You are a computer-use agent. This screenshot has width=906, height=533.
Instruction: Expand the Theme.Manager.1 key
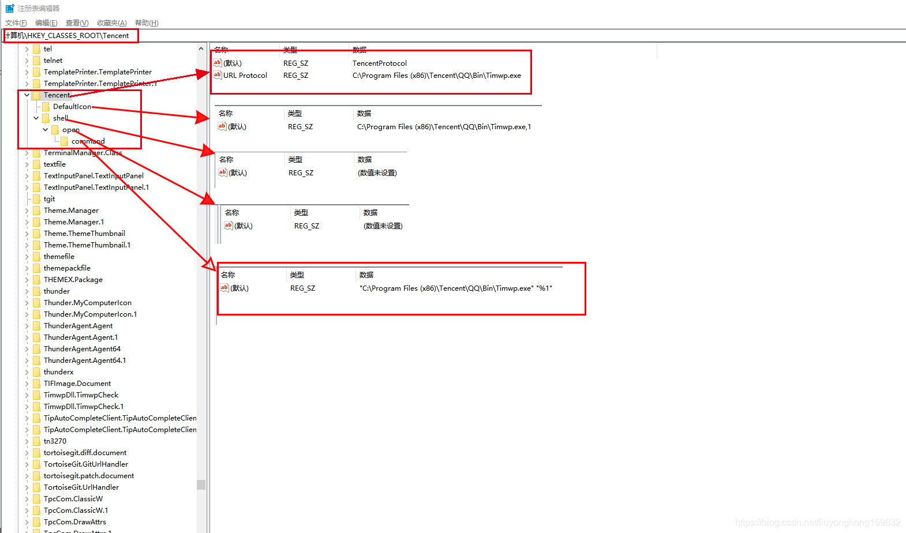coord(27,222)
